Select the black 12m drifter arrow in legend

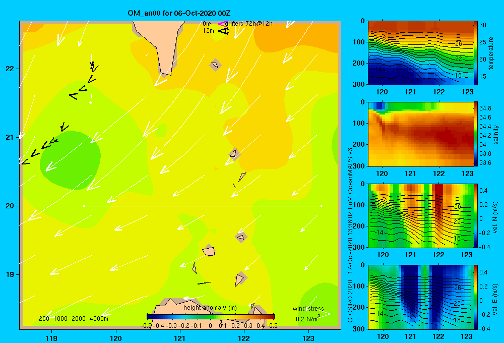point(223,31)
